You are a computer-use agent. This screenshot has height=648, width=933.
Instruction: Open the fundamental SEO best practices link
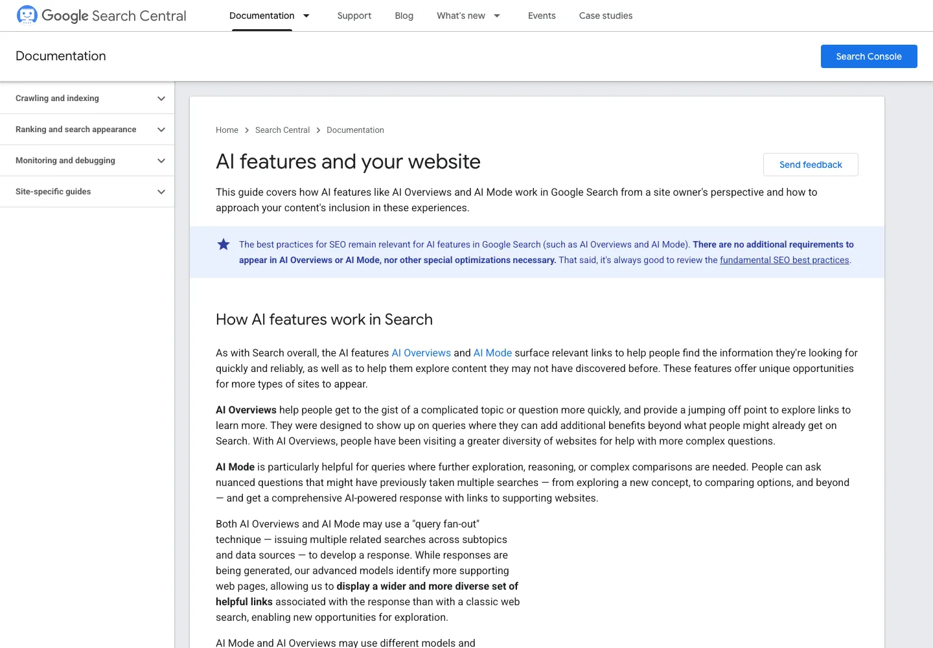785,260
